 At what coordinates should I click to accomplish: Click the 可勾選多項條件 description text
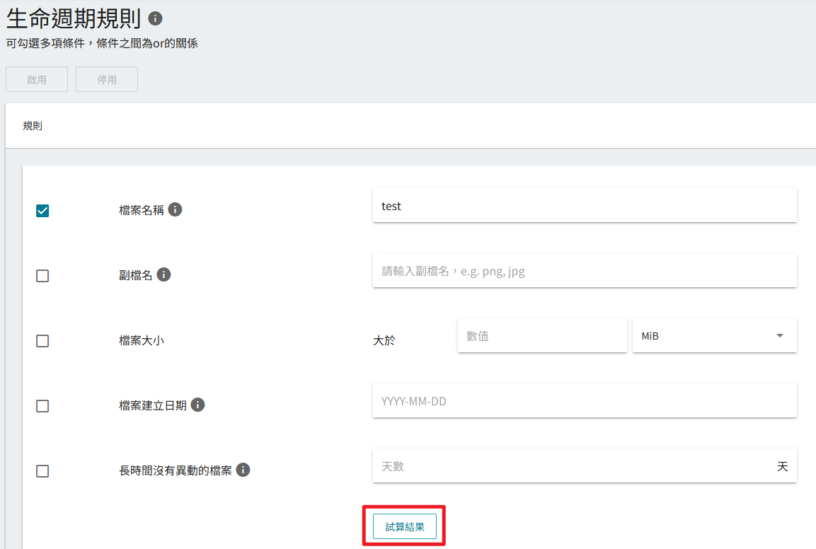pyautogui.click(x=102, y=43)
